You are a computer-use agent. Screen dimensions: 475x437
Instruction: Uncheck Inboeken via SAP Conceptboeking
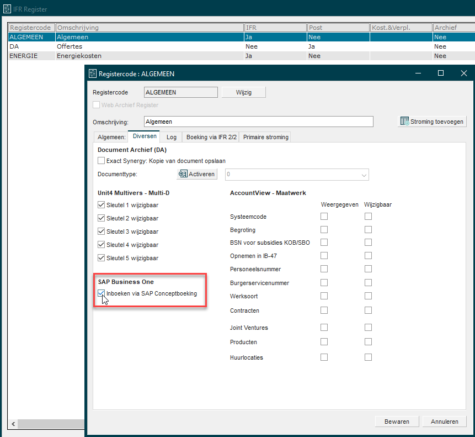point(101,293)
